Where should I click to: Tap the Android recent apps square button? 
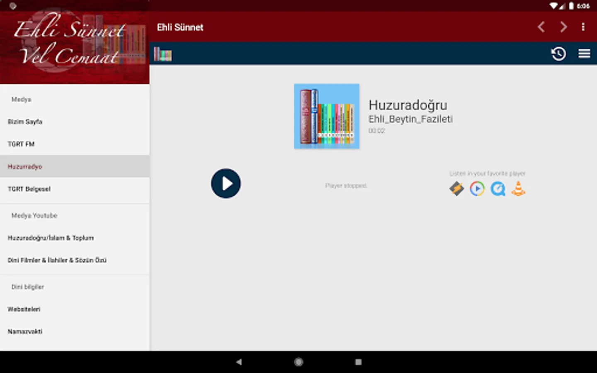point(358,362)
